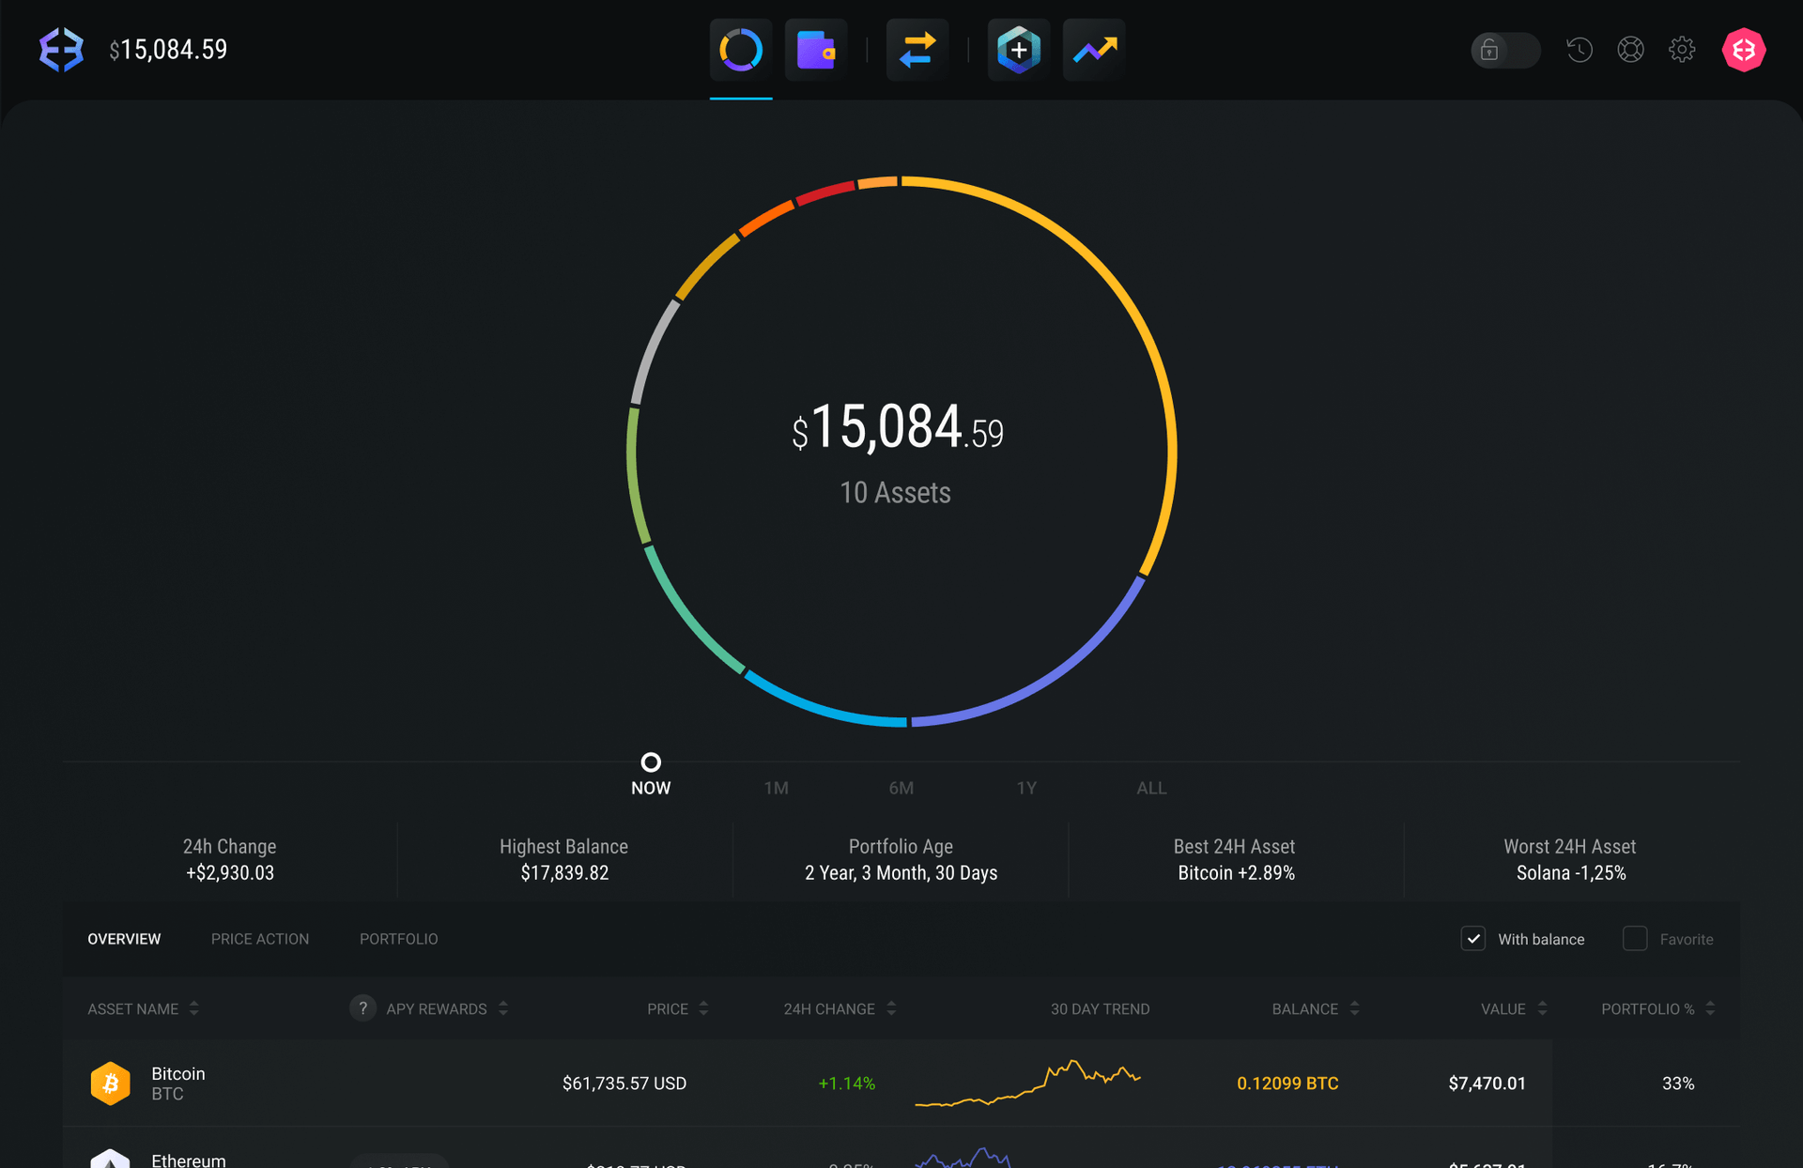The width and height of the screenshot is (1803, 1168).
Task: Click the NOW timeline marker circle
Action: tap(650, 761)
